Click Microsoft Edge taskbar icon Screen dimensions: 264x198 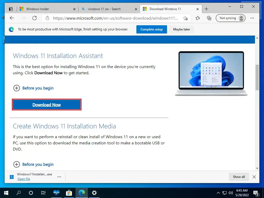[x=82, y=193]
